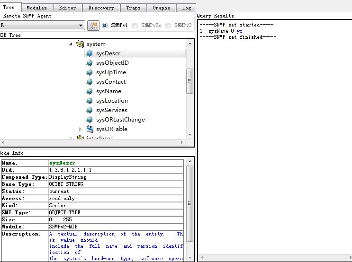The height and width of the screenshot is (262, 352).
Task: Open the Discovery tab
Action: pyautogui.click(x=101, y=8)
